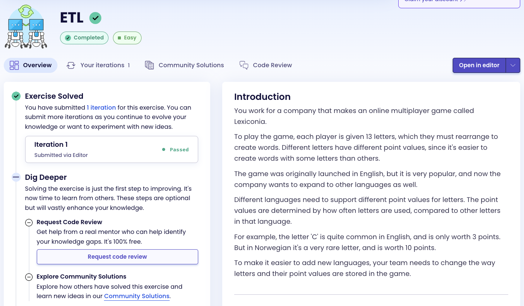
Task: Collapse the Request Code Review step
Action: coord(29,223)
